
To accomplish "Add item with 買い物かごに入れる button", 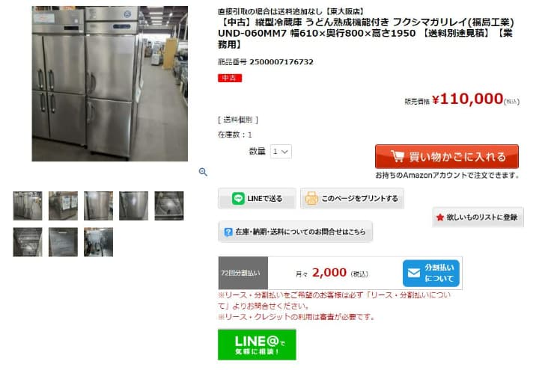I will pyautogui.click(x=447, y=156).
